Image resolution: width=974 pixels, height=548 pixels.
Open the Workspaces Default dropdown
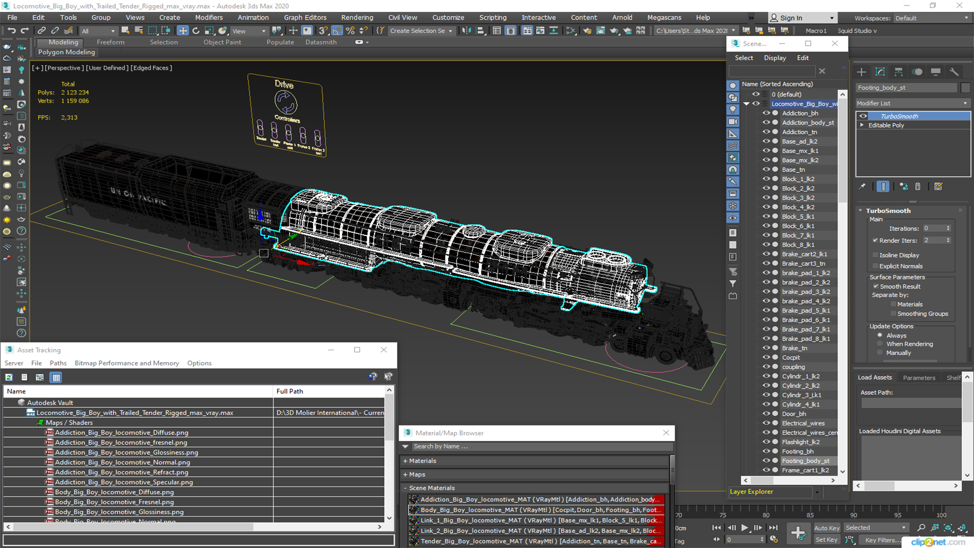932,18
